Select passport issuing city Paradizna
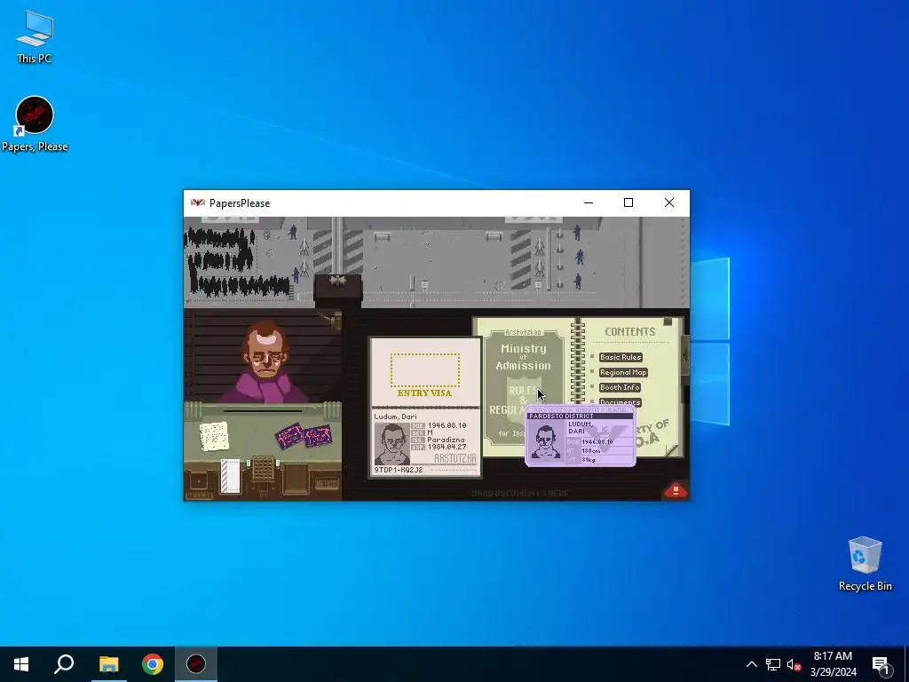Image resolution: width=909 pixels, height=682 pixels. tap(446, 440)
